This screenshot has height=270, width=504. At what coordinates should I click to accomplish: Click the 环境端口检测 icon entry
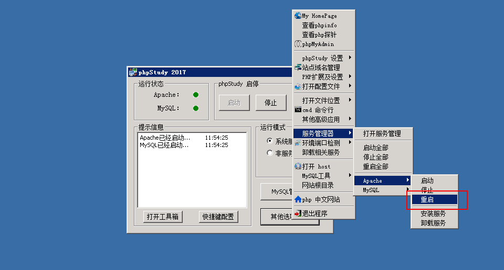pos(298,143)
